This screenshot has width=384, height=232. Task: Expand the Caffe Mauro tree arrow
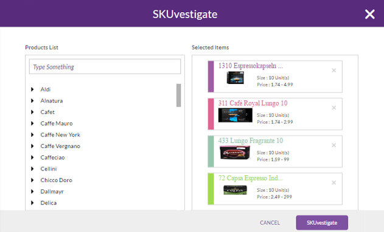[32, 124]
